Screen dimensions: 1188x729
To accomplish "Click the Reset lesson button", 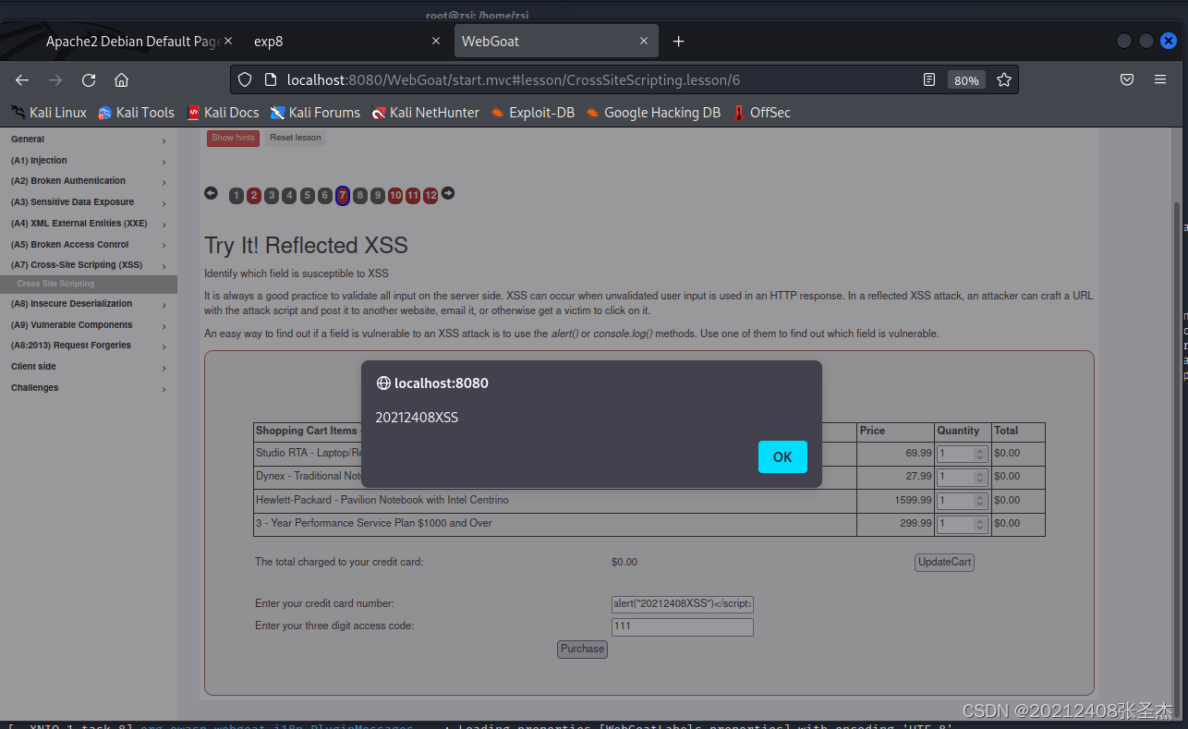I will (296, 138).
